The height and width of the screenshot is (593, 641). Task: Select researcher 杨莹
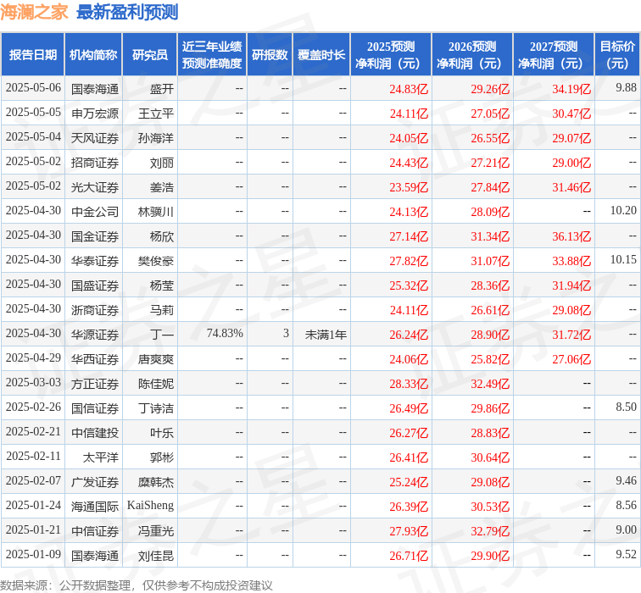pyautogui.click(x=162, y=285)
